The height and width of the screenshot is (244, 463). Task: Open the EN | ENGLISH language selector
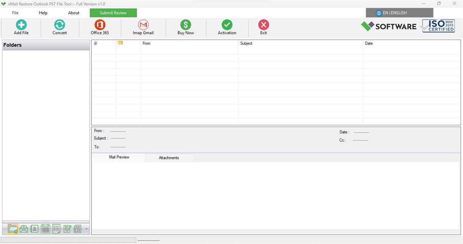[394, 13]
